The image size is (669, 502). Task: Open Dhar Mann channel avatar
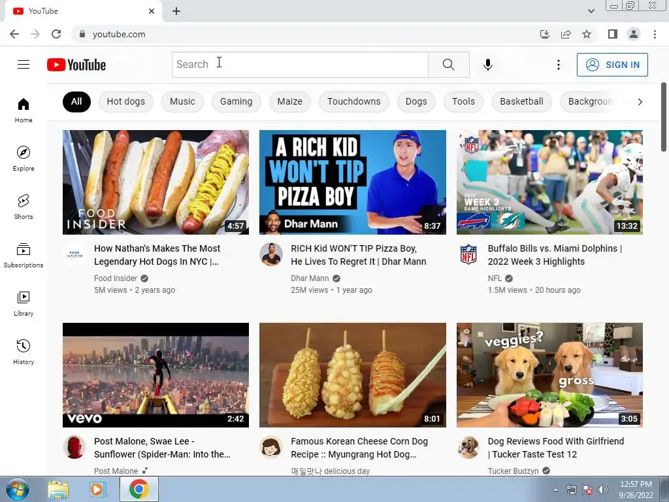(271, 254)
